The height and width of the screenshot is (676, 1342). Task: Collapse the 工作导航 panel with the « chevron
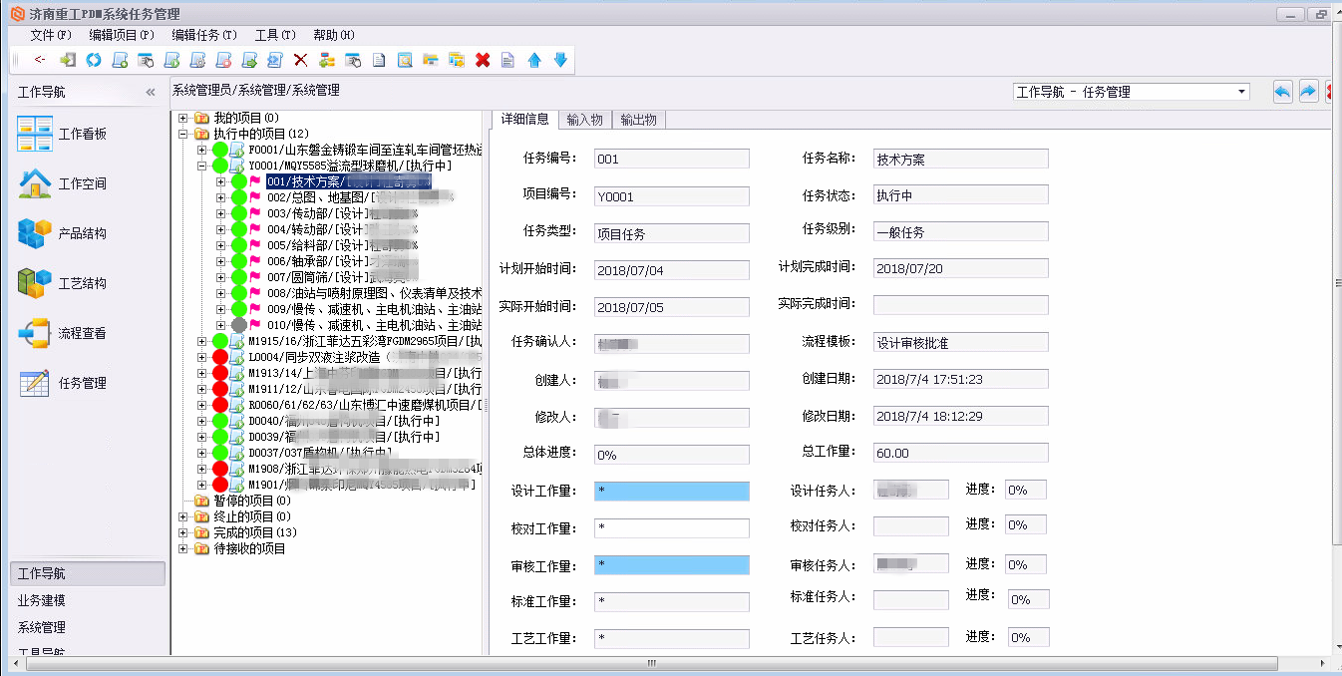[x=151, y=92]
